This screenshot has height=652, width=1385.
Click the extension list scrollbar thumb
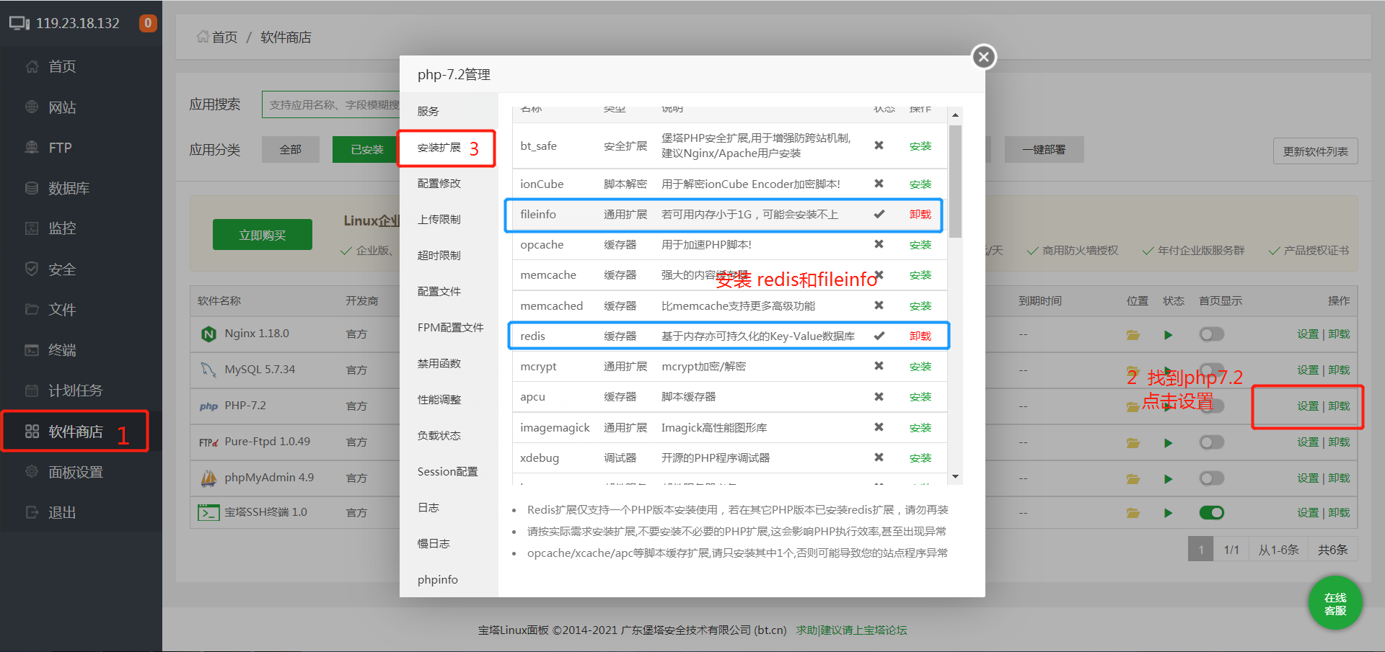click(x=955, y=182)
